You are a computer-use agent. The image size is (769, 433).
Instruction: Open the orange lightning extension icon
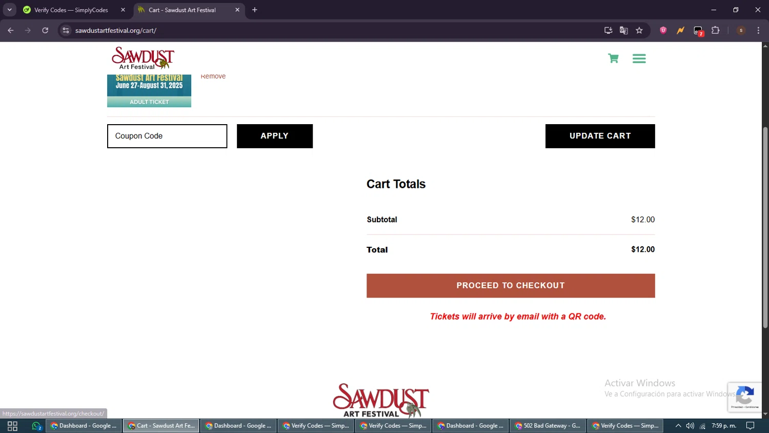[680, 30]
